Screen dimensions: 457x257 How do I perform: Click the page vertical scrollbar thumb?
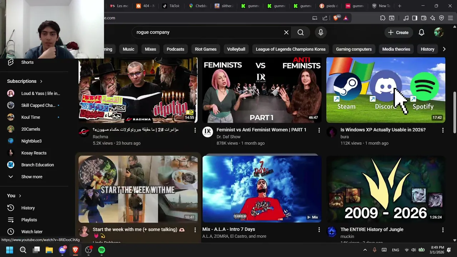(455, 112)
